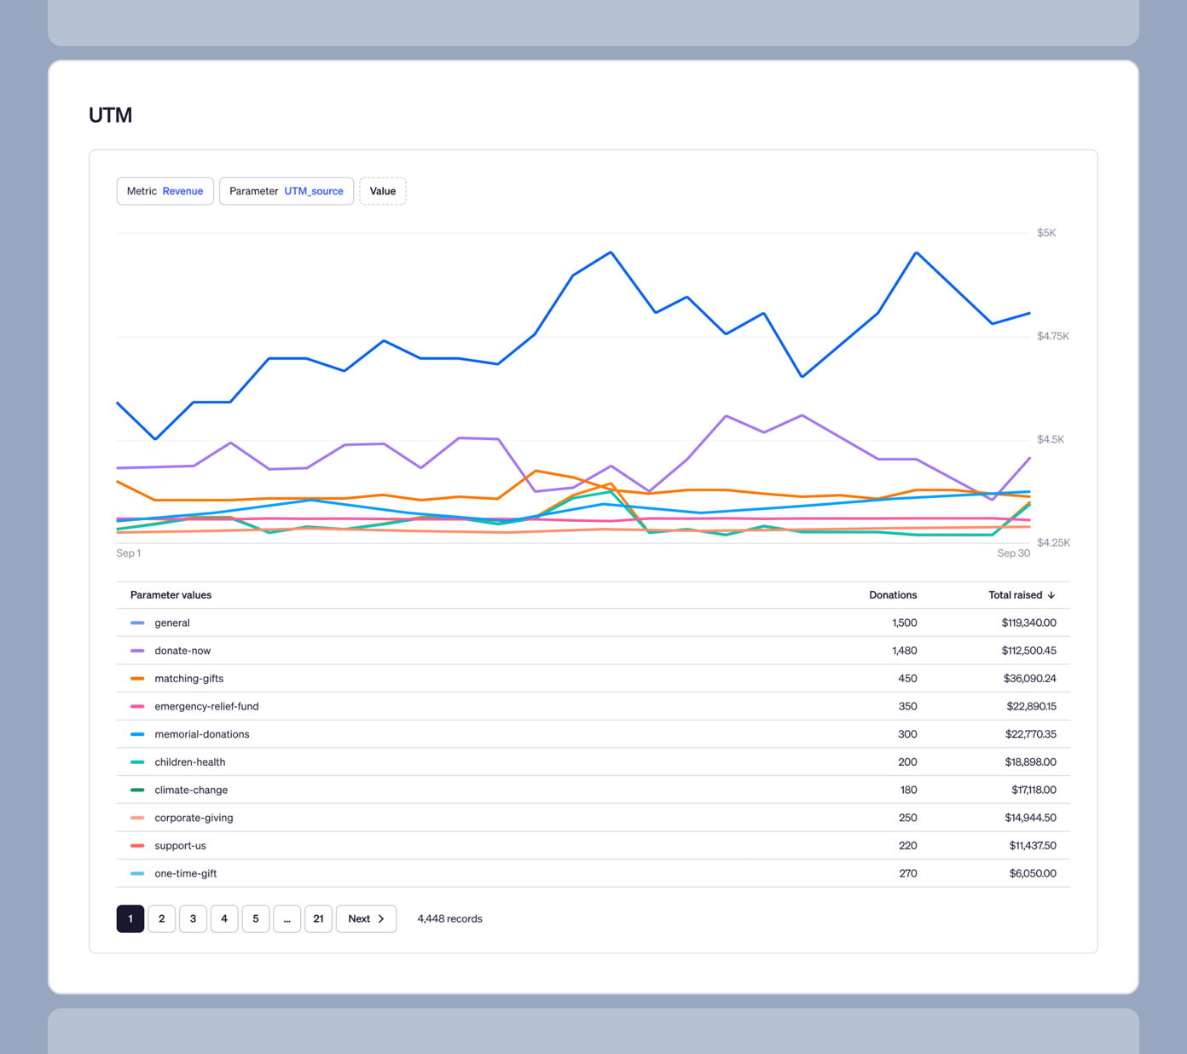This screenshot has height=1054, width=1187.
Task: Click the support-us red legend marker
Action: click(x=137, y=846)
